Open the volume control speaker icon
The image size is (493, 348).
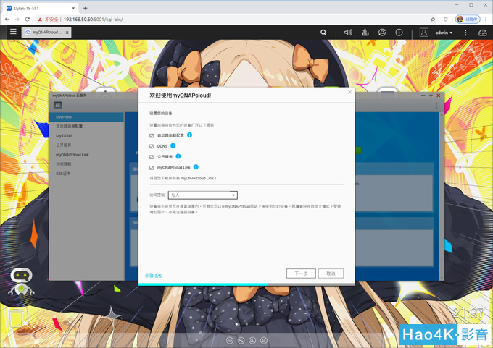click(348, 33)
